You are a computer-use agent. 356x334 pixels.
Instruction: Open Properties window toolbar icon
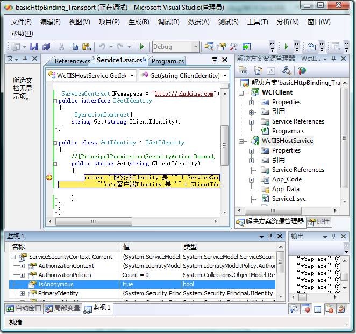(x=222, y=47)
